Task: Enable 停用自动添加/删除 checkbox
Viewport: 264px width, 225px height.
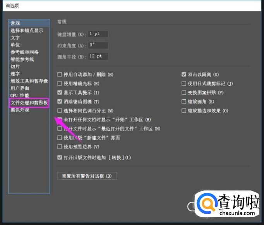Action: [60, 74]
